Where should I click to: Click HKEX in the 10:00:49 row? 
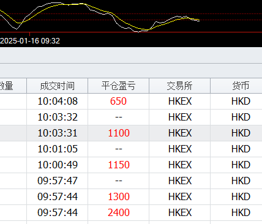pyautogui.click(x=180, y=165)
